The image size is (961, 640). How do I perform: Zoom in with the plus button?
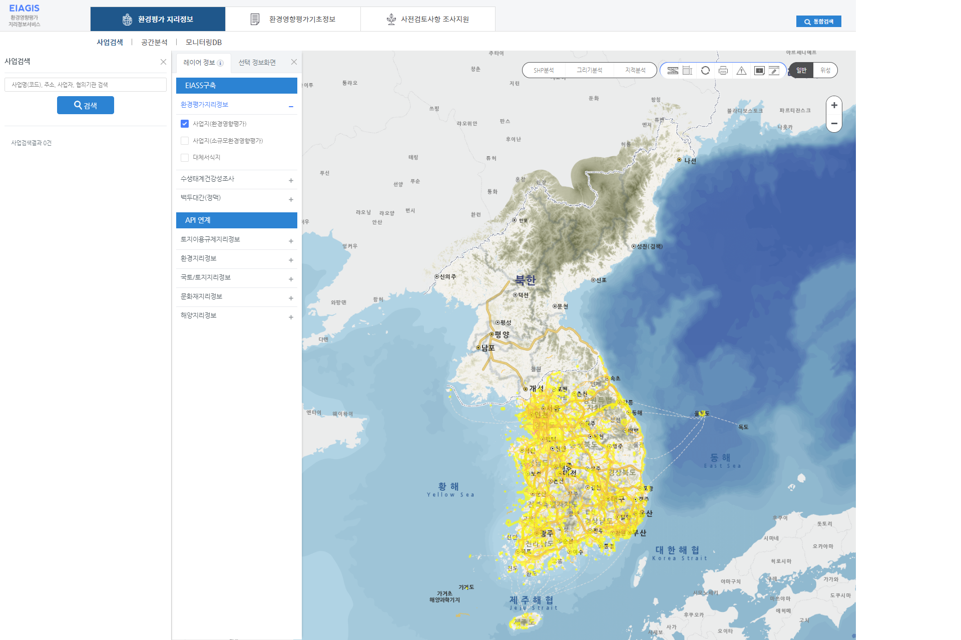(834, 105)
